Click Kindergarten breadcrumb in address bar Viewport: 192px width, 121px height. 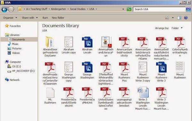point(59,9)
